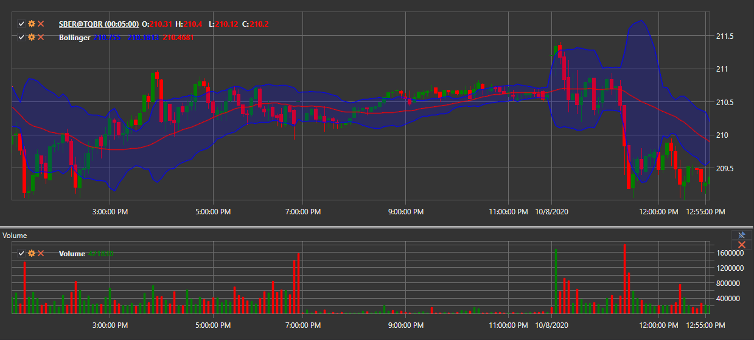Click 12:55:00 PM on price chart time axis

(x=705, y=212)
